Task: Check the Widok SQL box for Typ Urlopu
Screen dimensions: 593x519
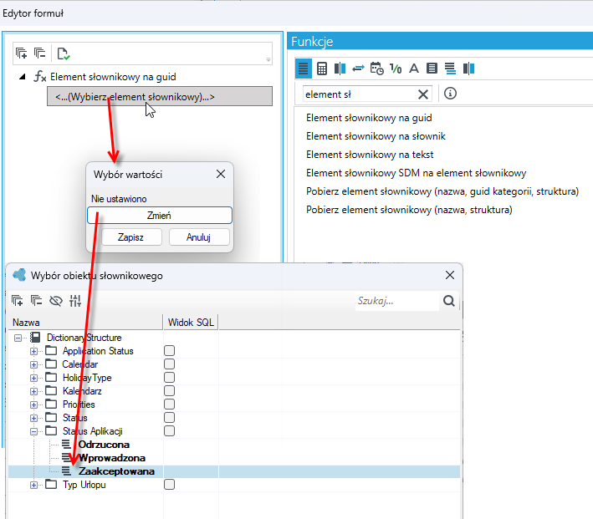Action: click(x=170, y=485)
